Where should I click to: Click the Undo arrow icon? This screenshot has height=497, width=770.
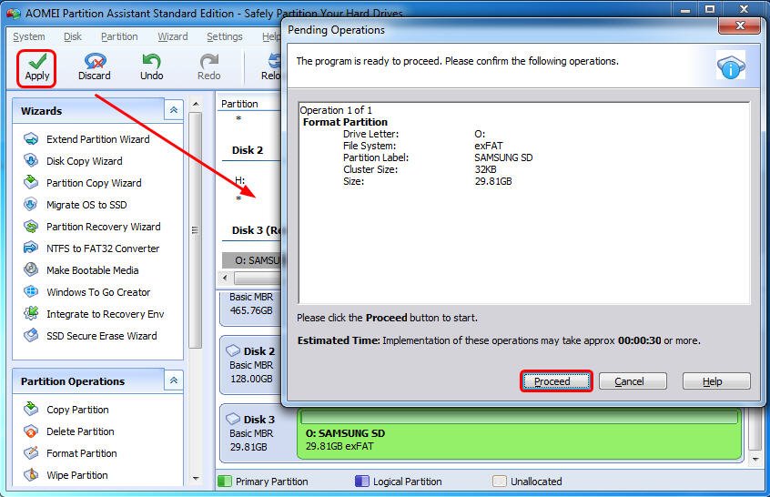click(151, 62)
